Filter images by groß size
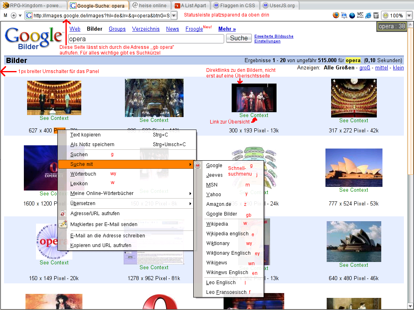 (365, 68)
